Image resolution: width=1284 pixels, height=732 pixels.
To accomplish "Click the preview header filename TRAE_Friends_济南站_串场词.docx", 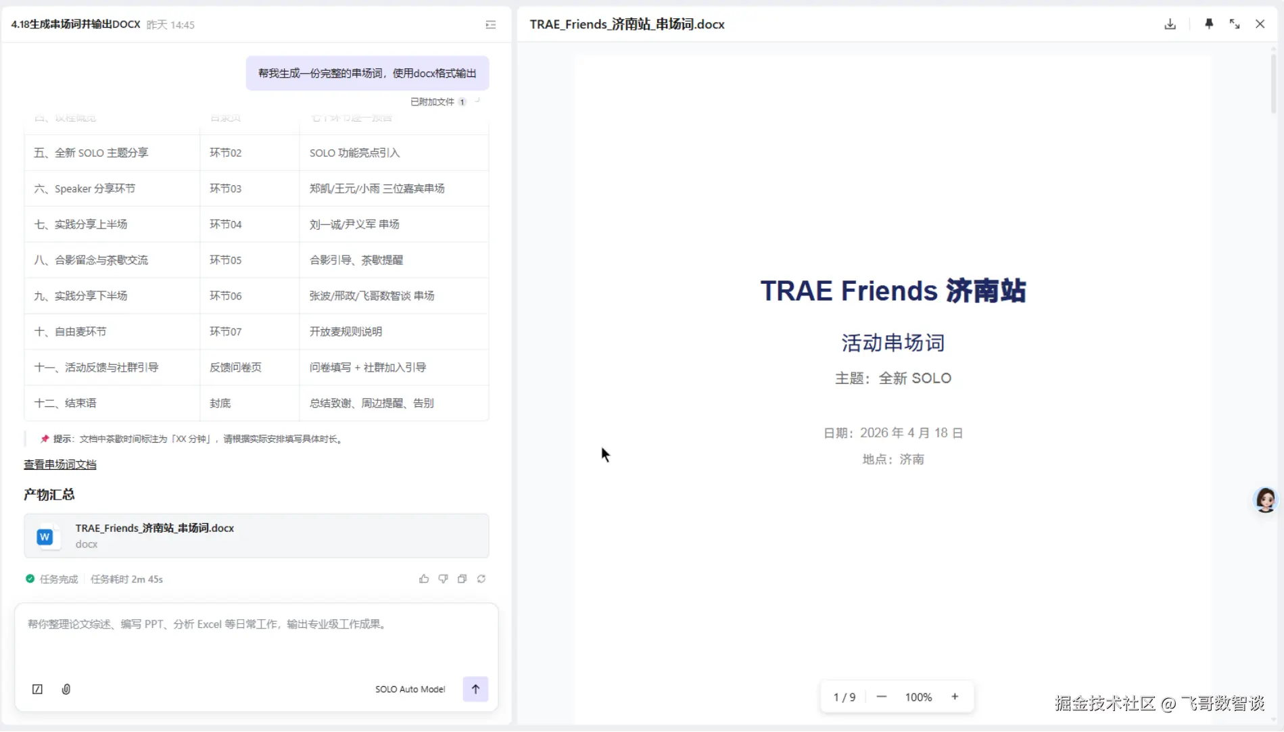I will pyautogui.click(x=627, y=24).
